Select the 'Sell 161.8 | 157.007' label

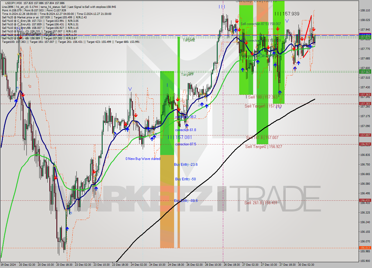(x=262, y=137)
